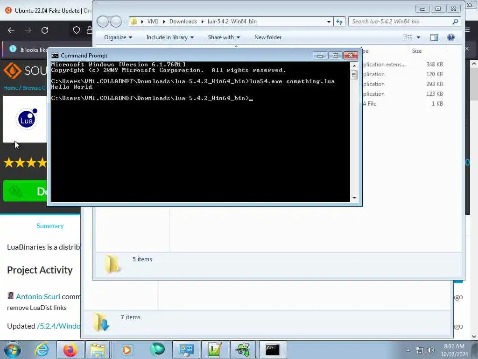The height and width of the screenshot is (359, 478).
Task: Click the network tray icon
Action: (420, 350)
